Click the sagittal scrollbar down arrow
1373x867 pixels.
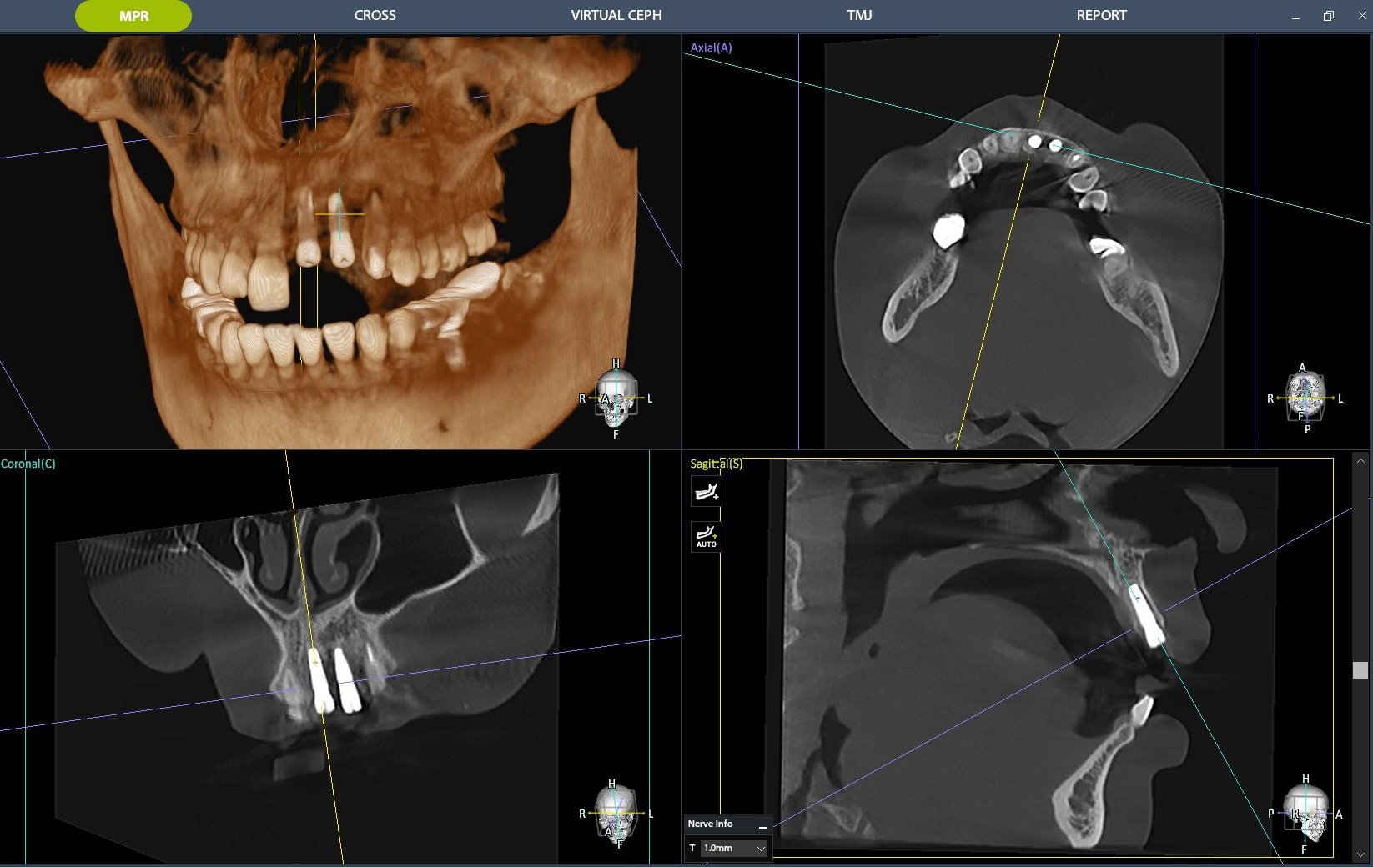point(1360,854)
